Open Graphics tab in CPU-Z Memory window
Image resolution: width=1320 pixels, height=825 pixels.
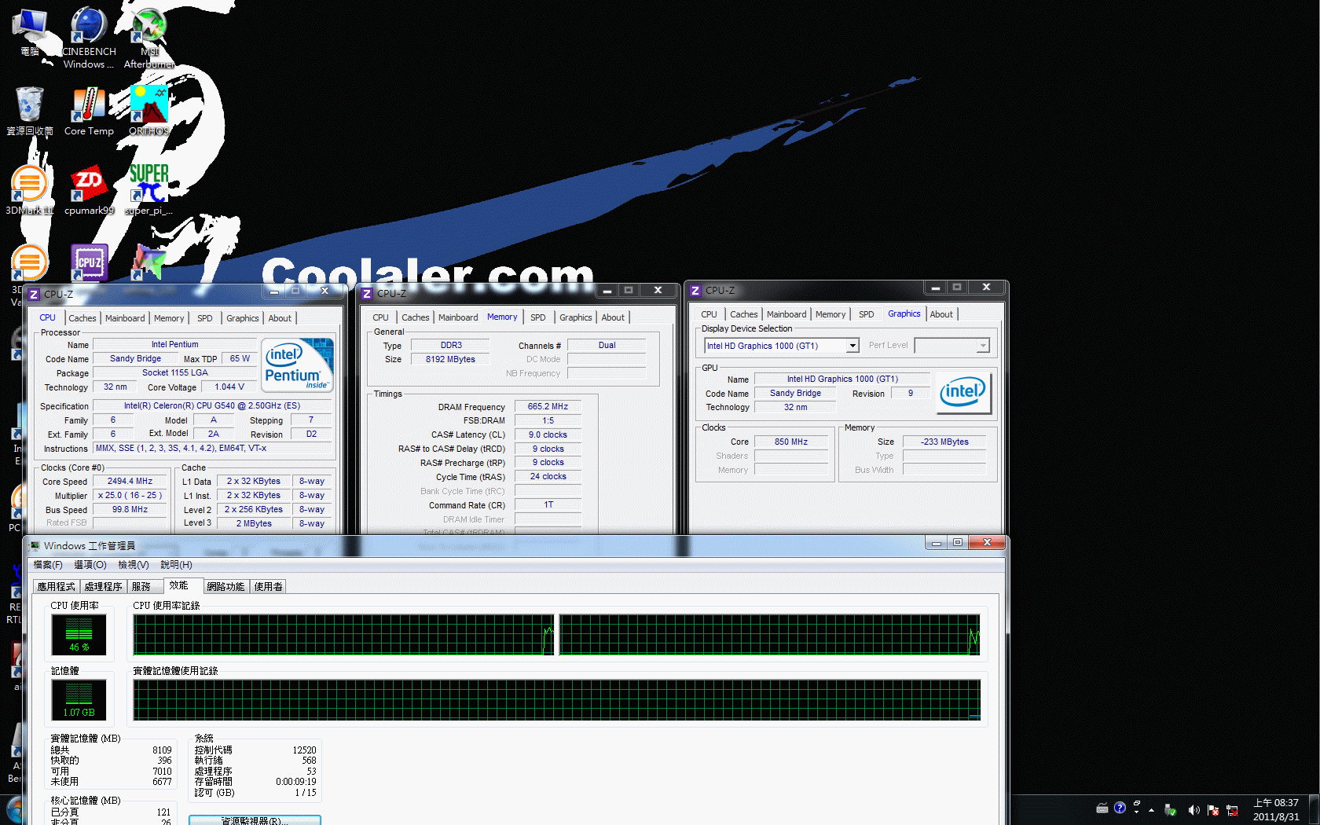click(576, 317)
